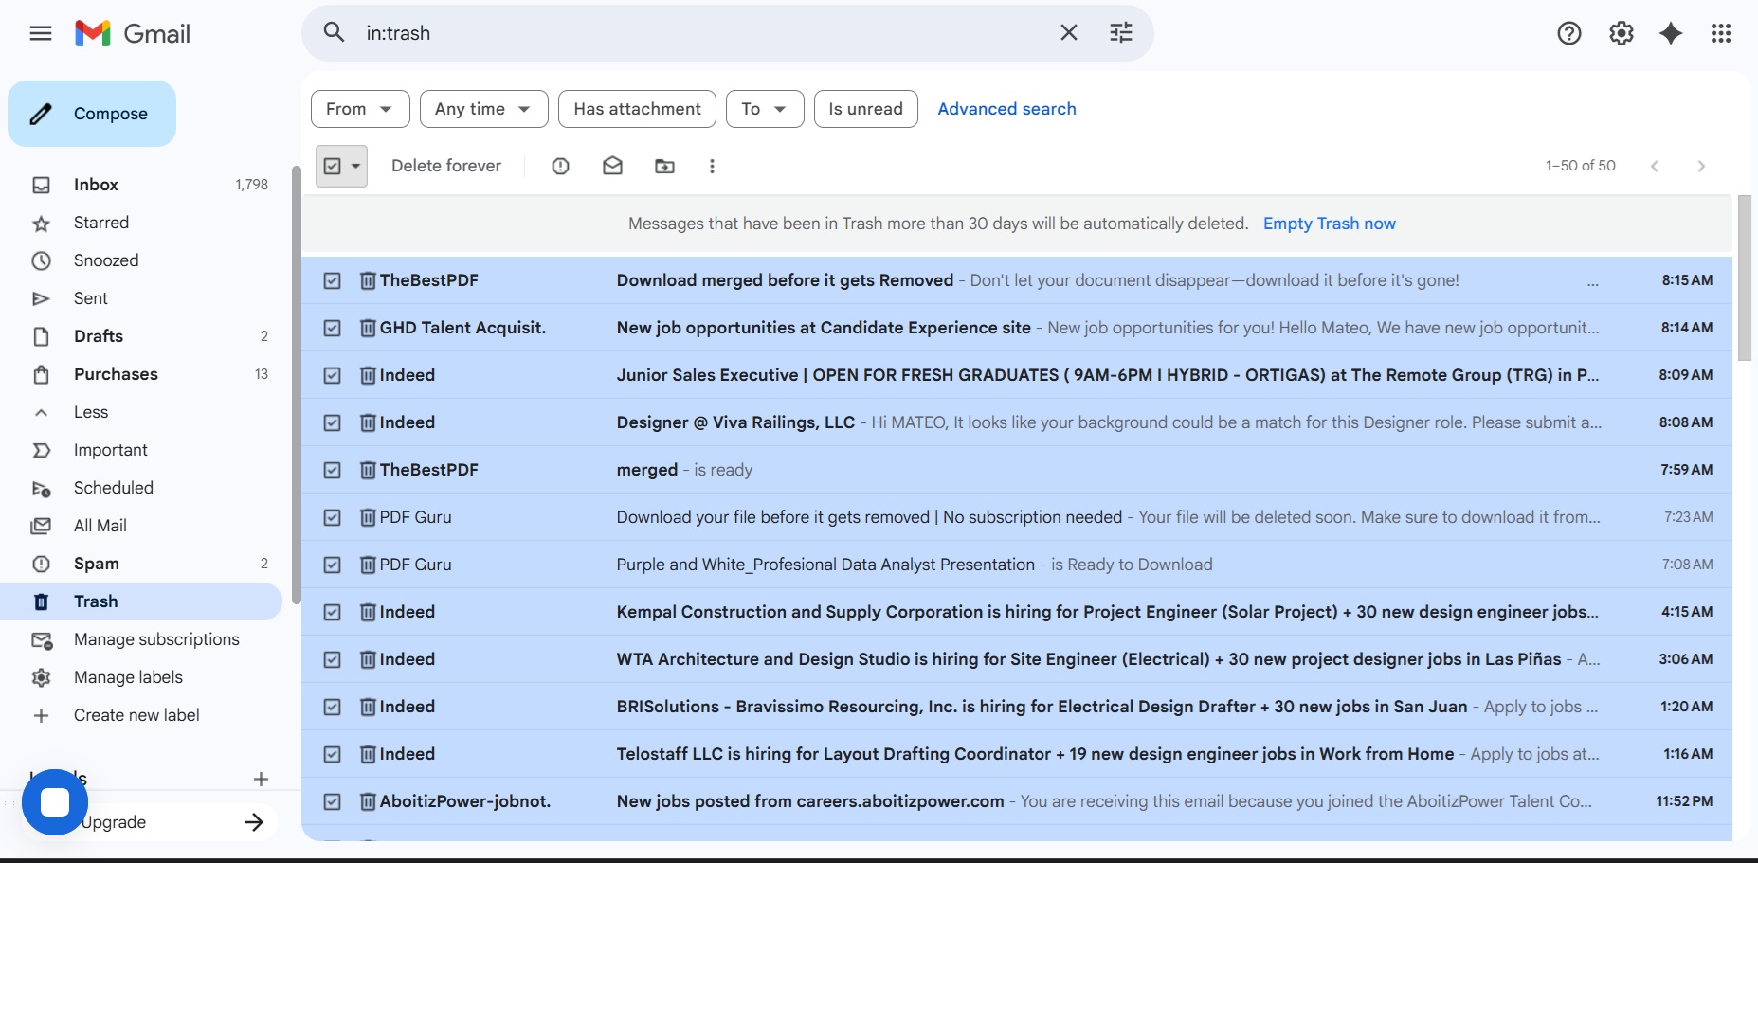
Task: Open the Google apps grid
Action: click(1721, 34)
